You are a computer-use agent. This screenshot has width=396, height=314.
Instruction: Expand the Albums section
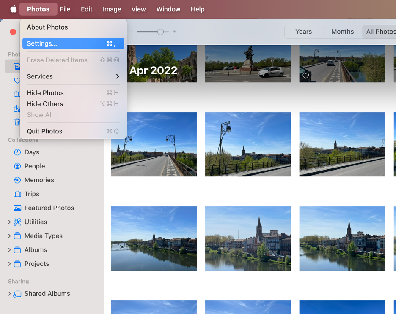[x=8, y=249]
